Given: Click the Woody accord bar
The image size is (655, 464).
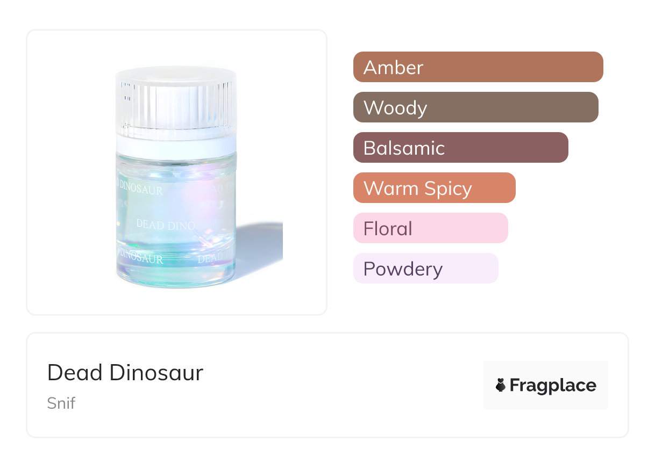Looking at the screenshot, I should click(x=475, y=107).
